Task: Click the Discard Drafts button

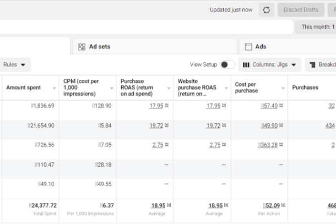Action: [x=301, y=10]
